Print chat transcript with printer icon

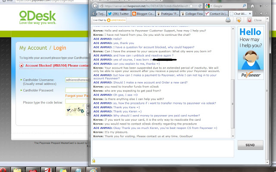click(228, 20)
